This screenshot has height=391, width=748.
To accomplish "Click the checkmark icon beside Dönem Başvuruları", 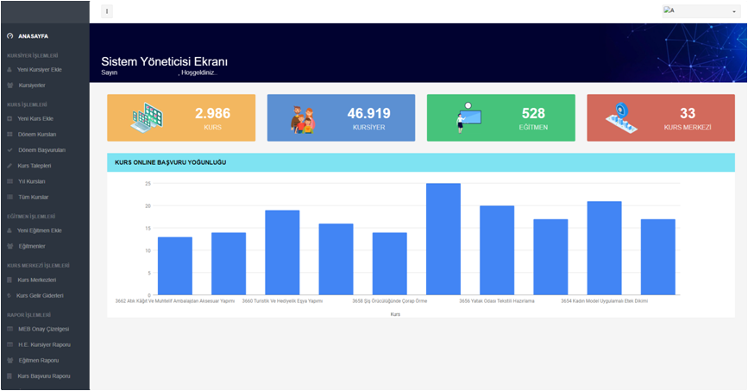I will click(9, 149).
